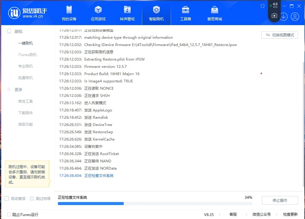Open the 爱思商城 store
The width and height of the screenshot is (305, 219).
pyautogui.click(x=215, y=13)
